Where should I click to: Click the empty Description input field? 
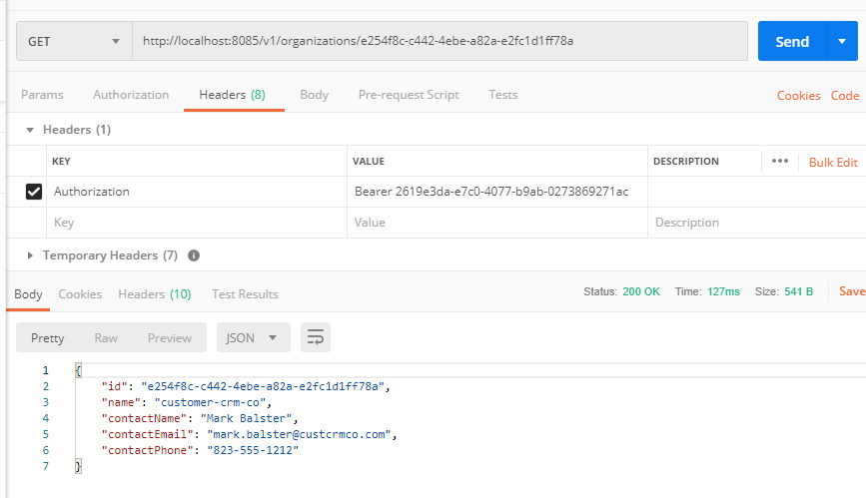[757, 223]
